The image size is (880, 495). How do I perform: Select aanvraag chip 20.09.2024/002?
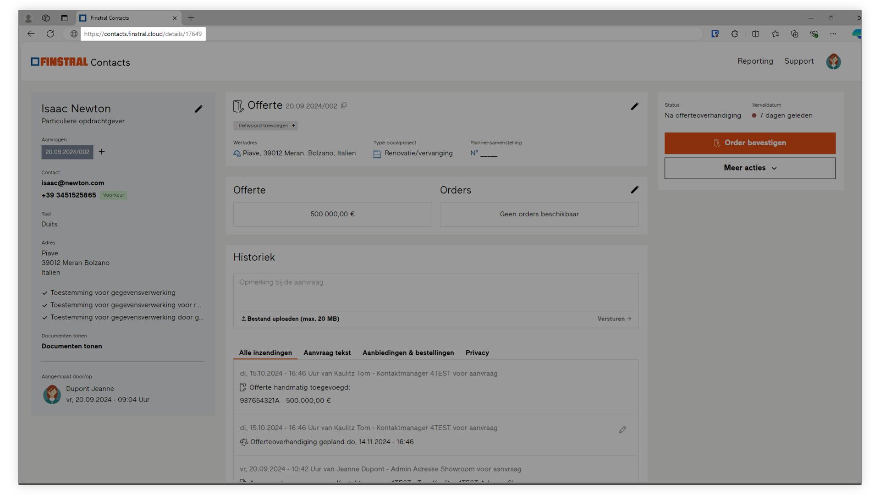click(67, 152)
